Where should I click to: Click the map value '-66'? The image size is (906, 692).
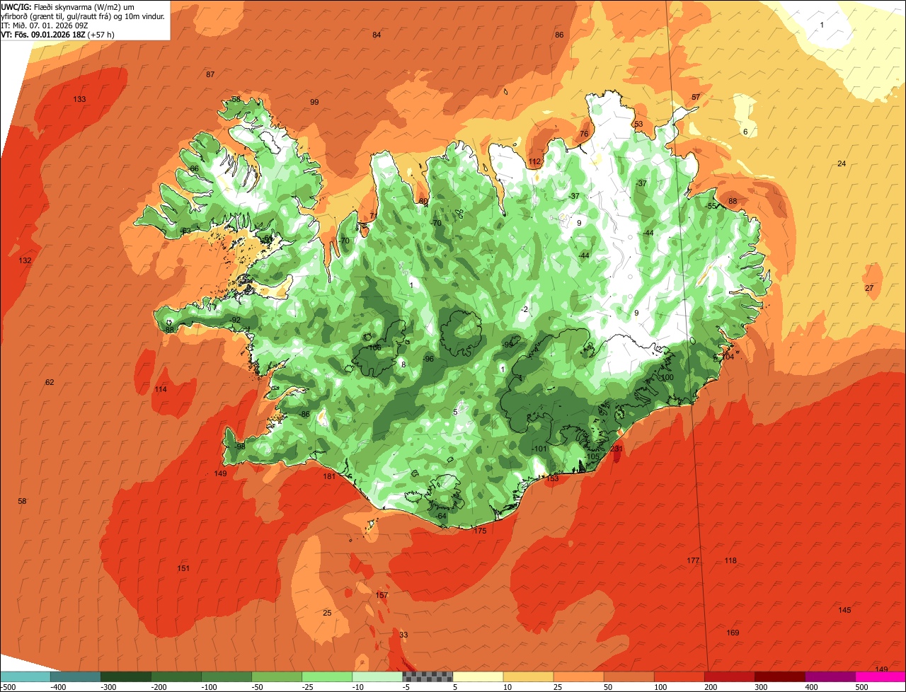(x=193, y=169)
